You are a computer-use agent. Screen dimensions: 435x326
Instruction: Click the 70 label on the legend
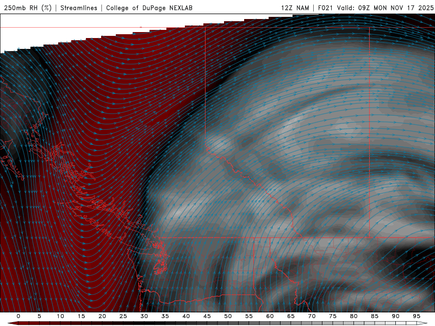312,316
